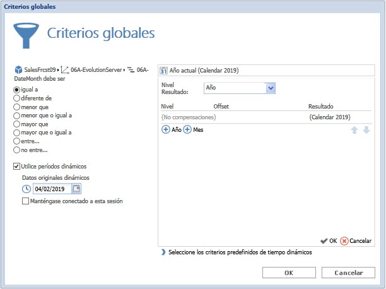Expand 'Seleccione los criterios predefinidos' chevron
The width and height of the screenshot is (386, 289).
tap(163, 252)
